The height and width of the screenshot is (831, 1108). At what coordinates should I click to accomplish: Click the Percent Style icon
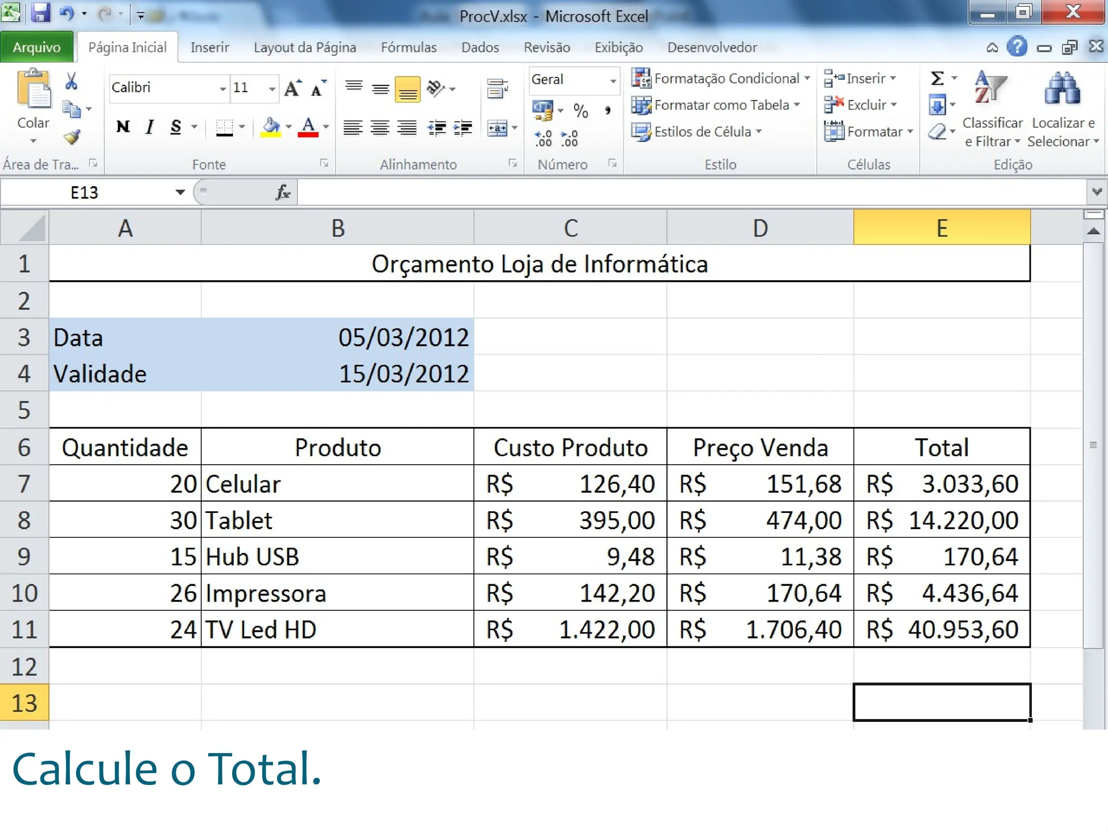[581, 111]
